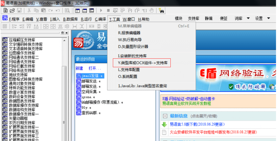
Task: Click the align-top edges icon in alignment toolbar
Action: (29, 27)
